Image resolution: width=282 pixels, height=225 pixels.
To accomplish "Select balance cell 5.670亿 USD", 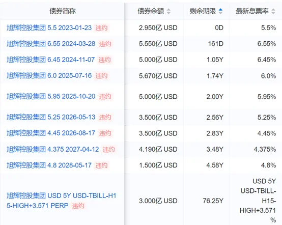I will point(158,76).
